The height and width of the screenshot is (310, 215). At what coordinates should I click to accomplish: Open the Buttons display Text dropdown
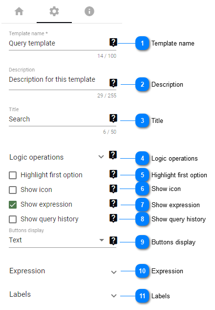pos(57,240)
